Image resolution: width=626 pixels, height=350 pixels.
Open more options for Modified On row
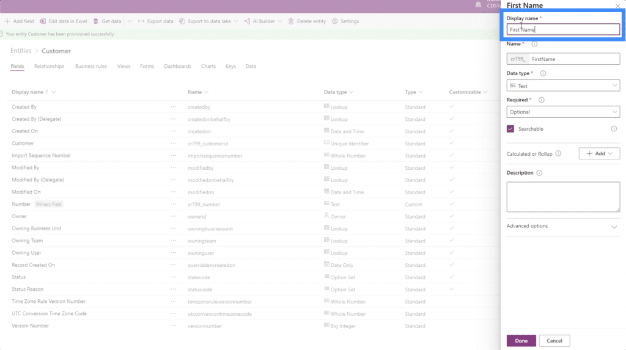[173, 192]
